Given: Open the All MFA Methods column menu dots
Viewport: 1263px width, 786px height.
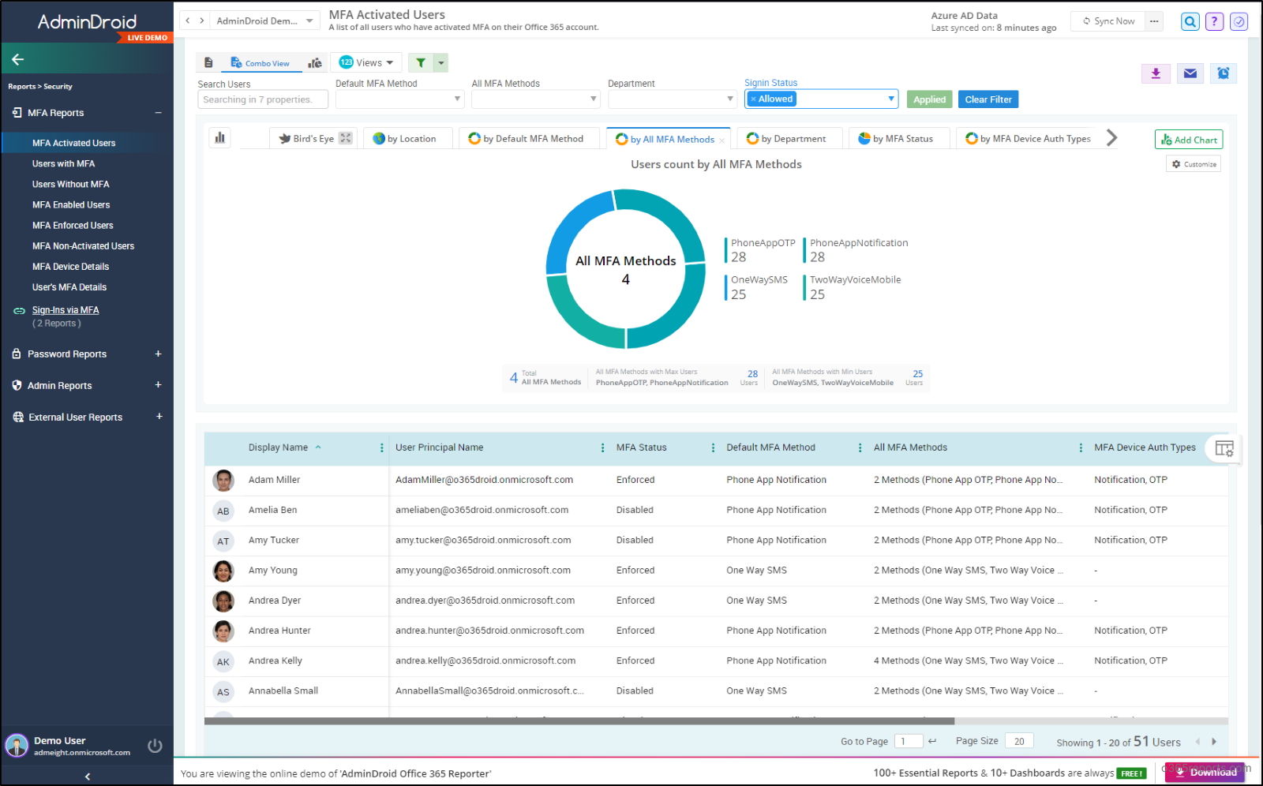Looking at the screenshot, I should pos(1081,447).
